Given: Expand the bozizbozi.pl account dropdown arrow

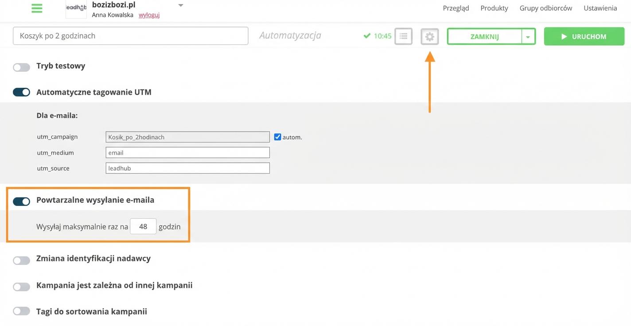Looking at the screenshot, I should [180, 5].
